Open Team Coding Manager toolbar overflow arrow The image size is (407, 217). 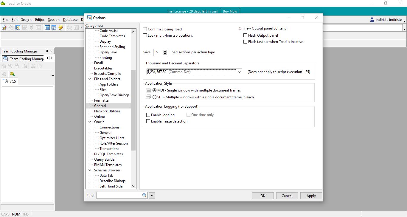click(x=53, y=76)
